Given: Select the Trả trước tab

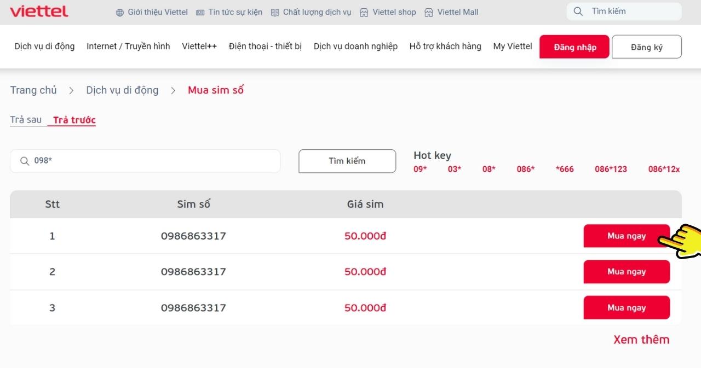Looking at the screenshot, I should 74,120.
